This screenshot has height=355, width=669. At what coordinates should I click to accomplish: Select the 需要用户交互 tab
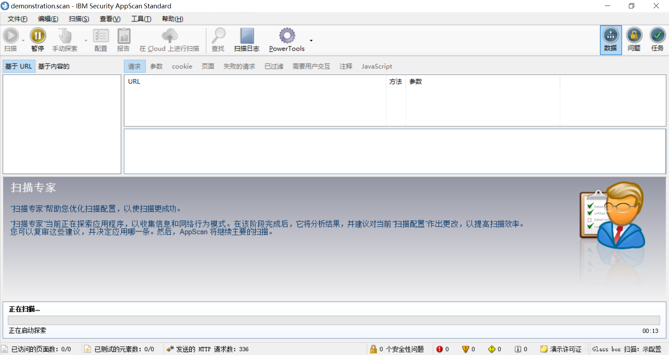click(x=312, y=66)
